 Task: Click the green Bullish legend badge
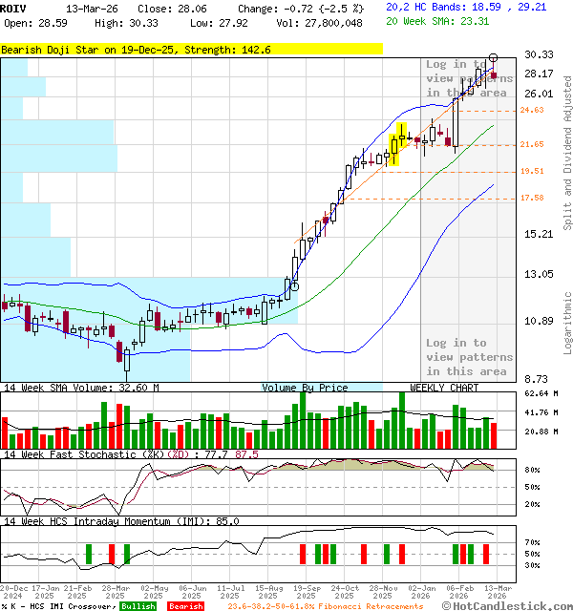pyautogui.click(x=138, y=606)
